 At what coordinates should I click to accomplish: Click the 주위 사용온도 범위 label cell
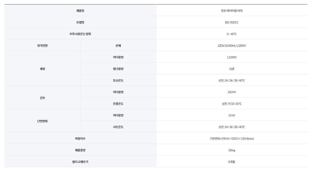click(80, 34)
